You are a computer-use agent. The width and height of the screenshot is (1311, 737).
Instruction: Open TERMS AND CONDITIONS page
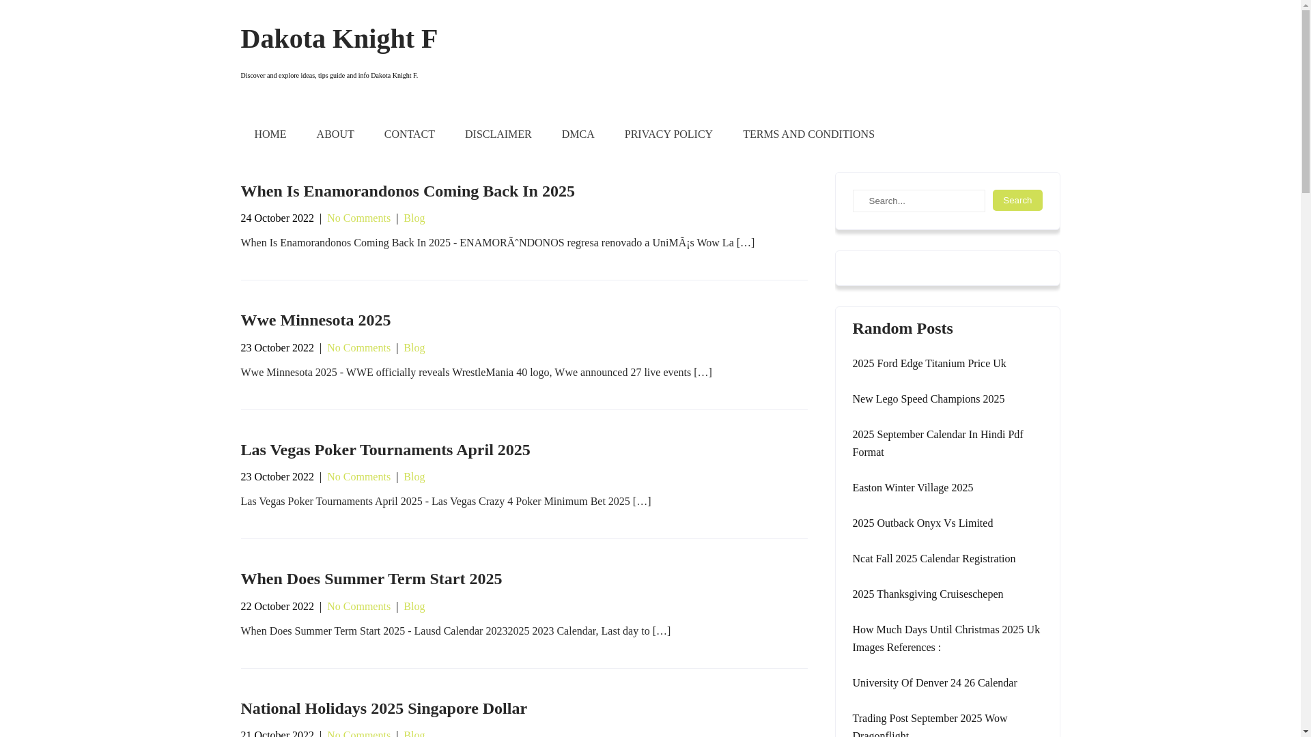(808, 134)
